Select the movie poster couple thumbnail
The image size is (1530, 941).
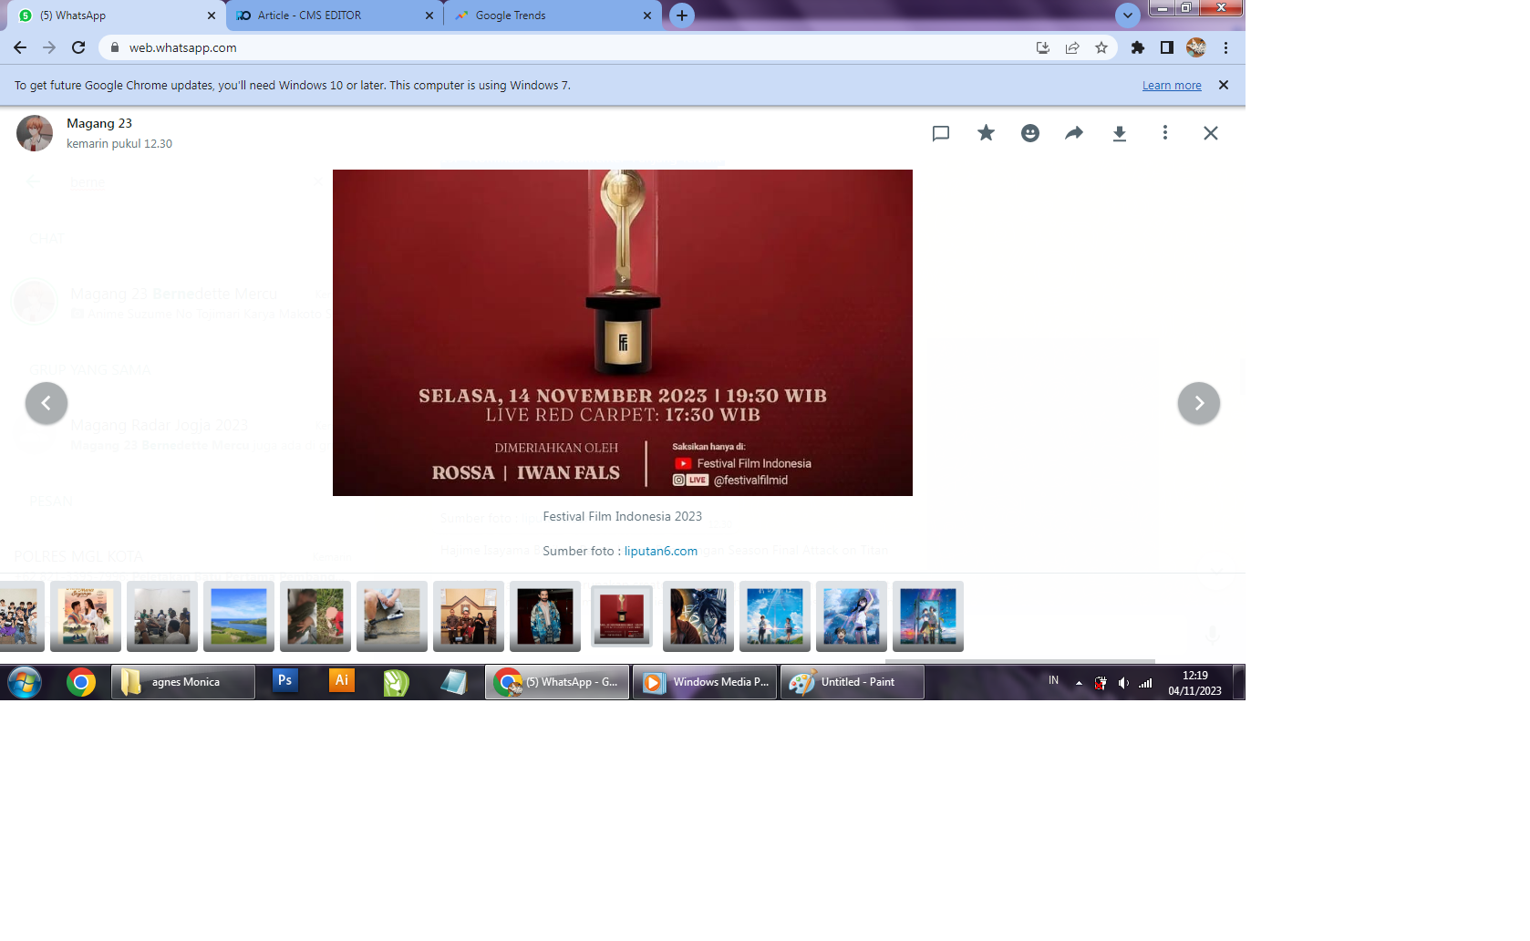[86, 616]
